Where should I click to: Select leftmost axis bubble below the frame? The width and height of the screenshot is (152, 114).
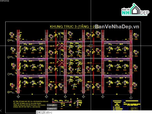coord(18,97)
